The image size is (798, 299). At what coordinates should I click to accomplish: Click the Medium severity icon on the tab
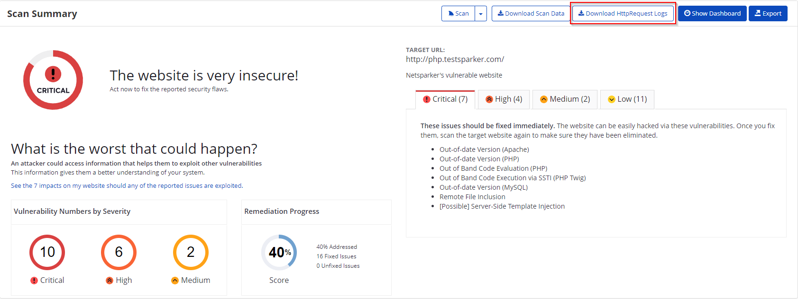pyautogui.click(x=544, y=99)
